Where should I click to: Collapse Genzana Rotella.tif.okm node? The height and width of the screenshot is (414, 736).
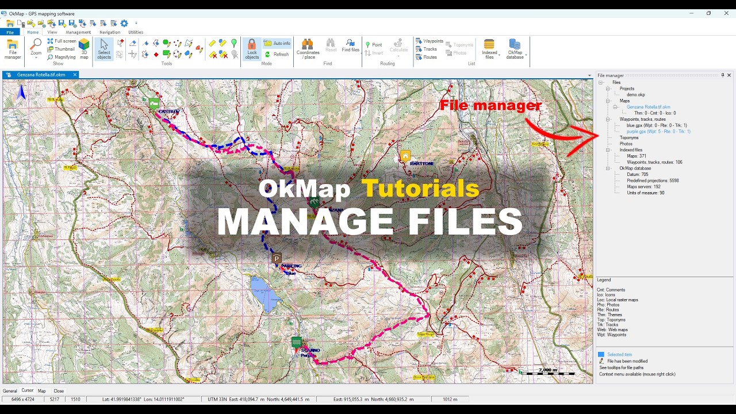[615, 107]
